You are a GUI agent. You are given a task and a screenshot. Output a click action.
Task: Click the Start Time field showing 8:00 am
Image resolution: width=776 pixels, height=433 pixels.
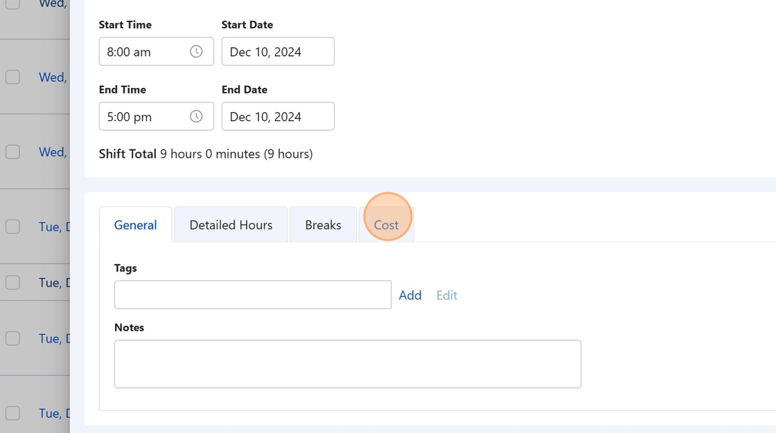(143, 52)
